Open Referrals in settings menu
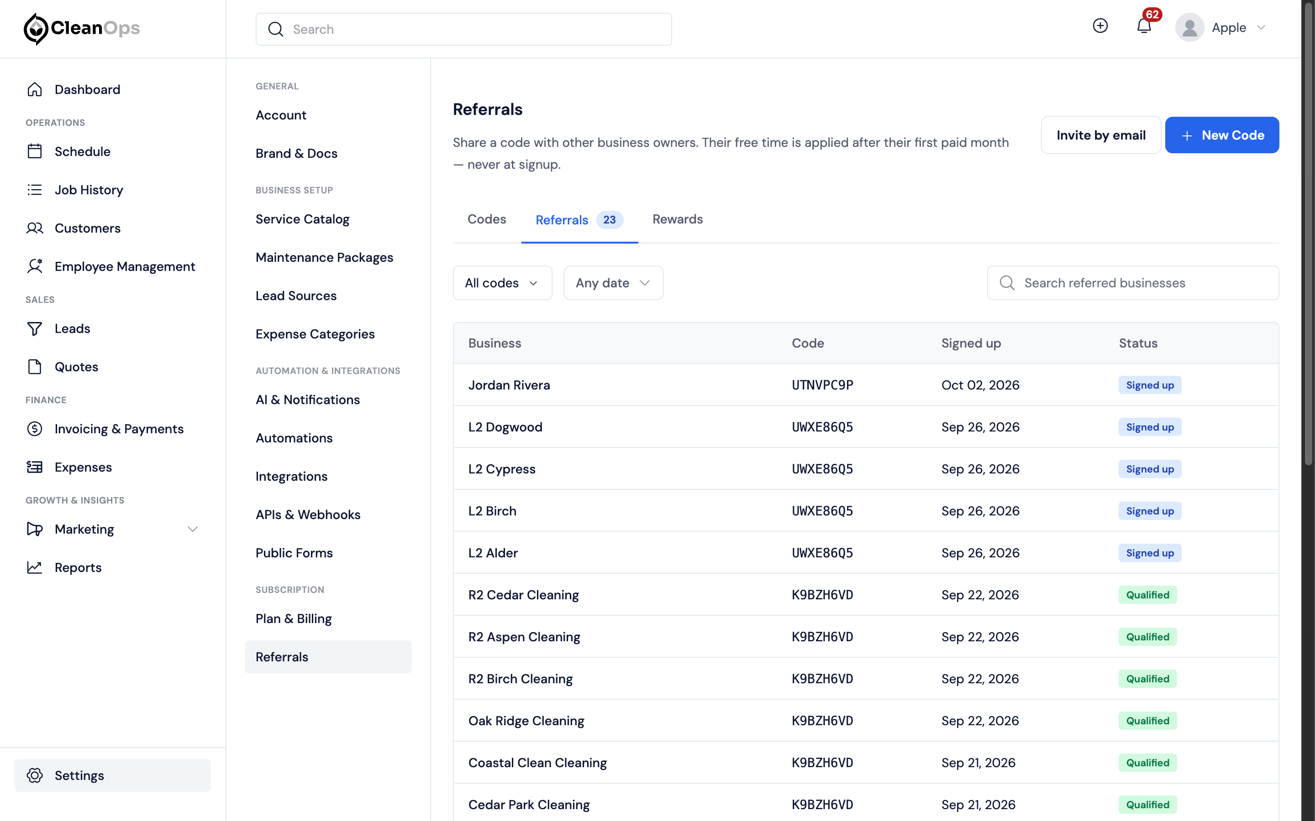This screenshot has width=1315, height=821. click(328, 657)
